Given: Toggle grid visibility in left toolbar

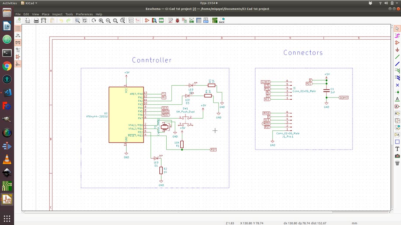Looking at the screenshot, I should [18, 28].
